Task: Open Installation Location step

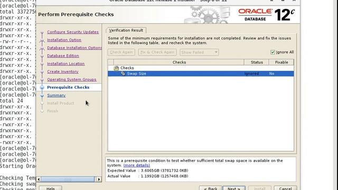Action: [65, 64]
